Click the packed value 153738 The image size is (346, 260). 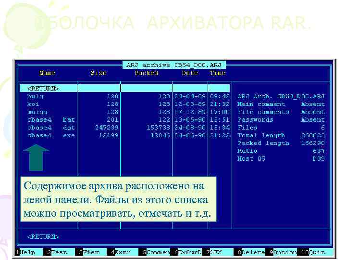pos(158,128)
